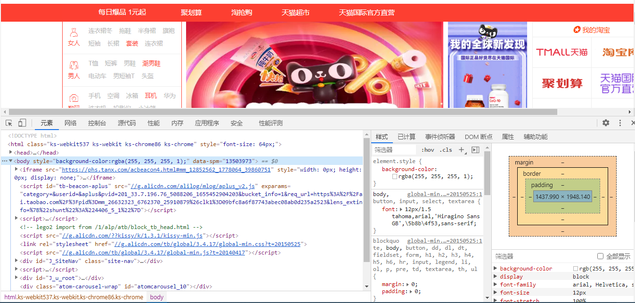
Task: Expand the font shorthand property
Action: point(401,209)
